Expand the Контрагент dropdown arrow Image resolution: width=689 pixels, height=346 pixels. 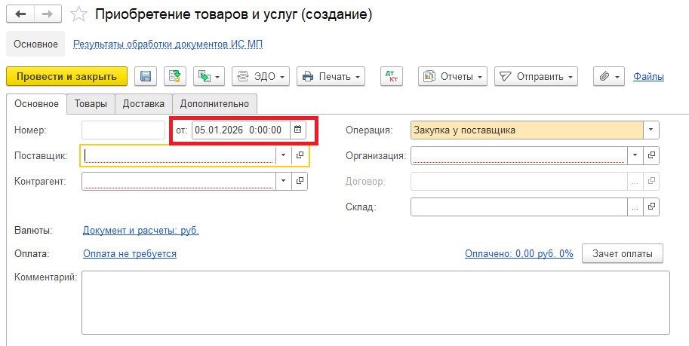click(283, 181)
